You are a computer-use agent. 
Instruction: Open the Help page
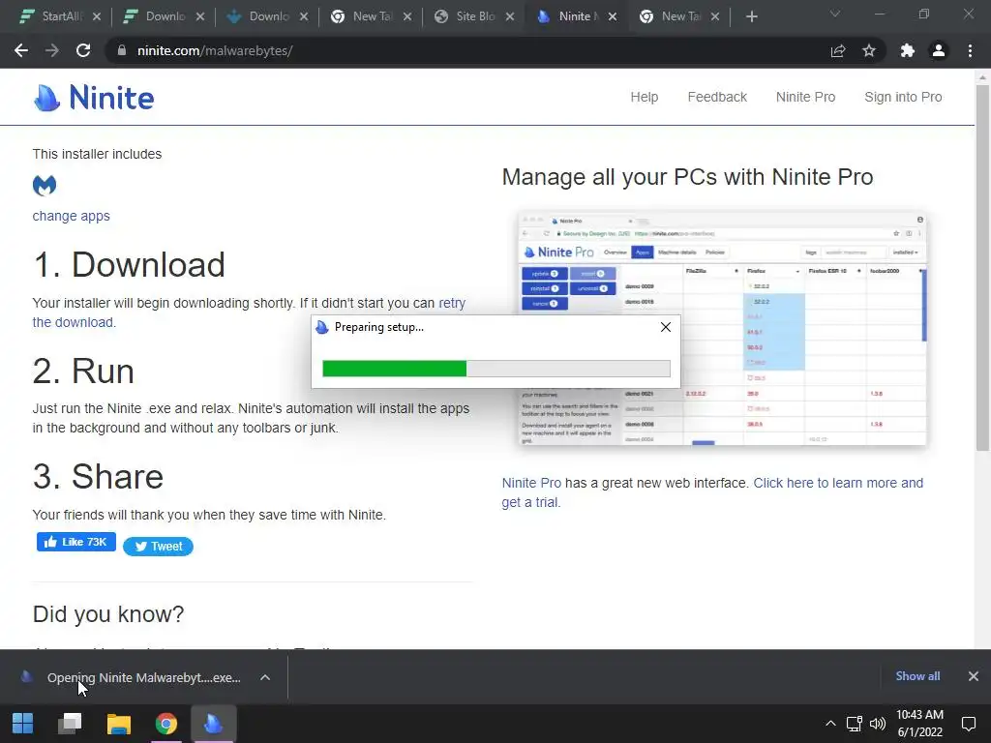(x=644, y=98)
